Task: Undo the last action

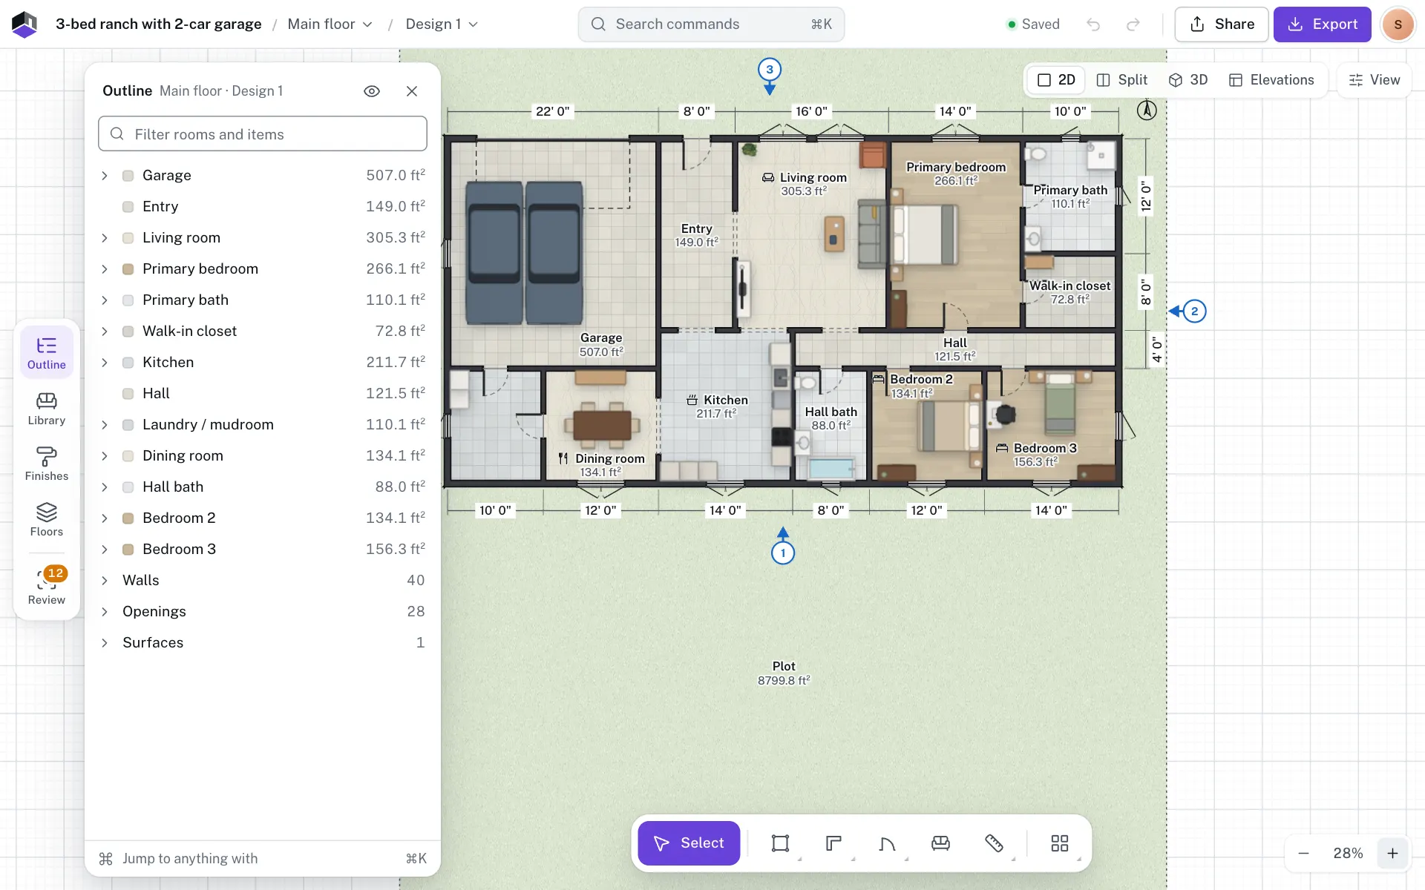Action: 1093,24
